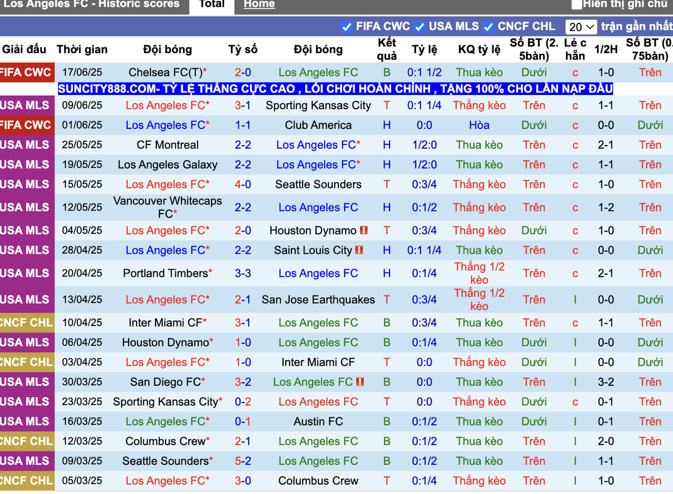
Task: Open the 20 recent matches dropdown
Action: point(581,27)
